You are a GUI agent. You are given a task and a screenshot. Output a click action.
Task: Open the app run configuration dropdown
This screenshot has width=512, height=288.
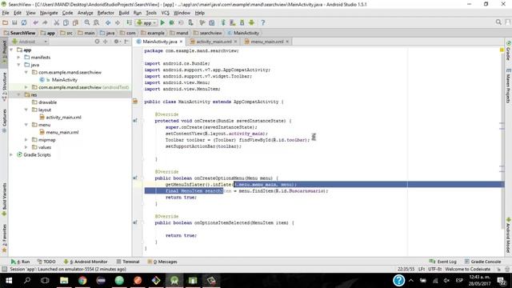point(146,22)
